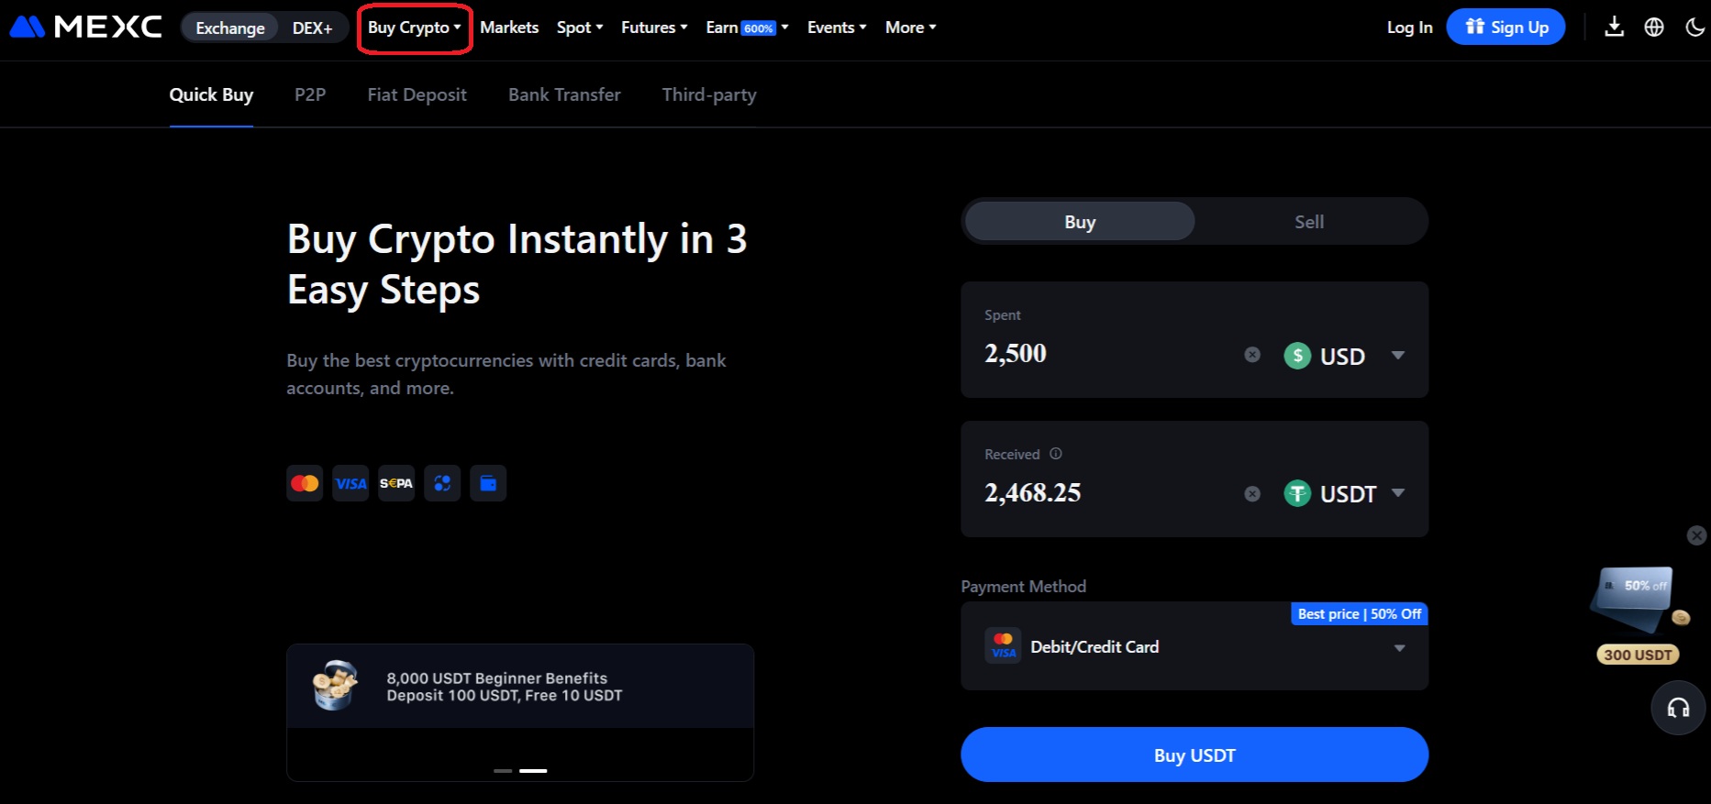Click the Sign Up button

(x=1505, y=28)
